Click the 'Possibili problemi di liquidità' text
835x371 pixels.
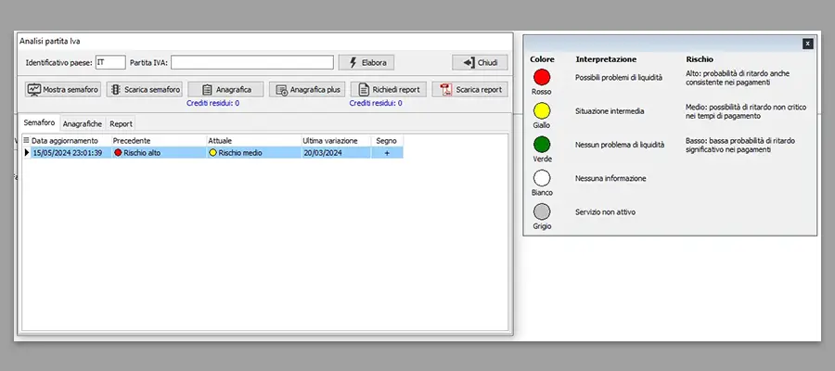coord(619,78)
